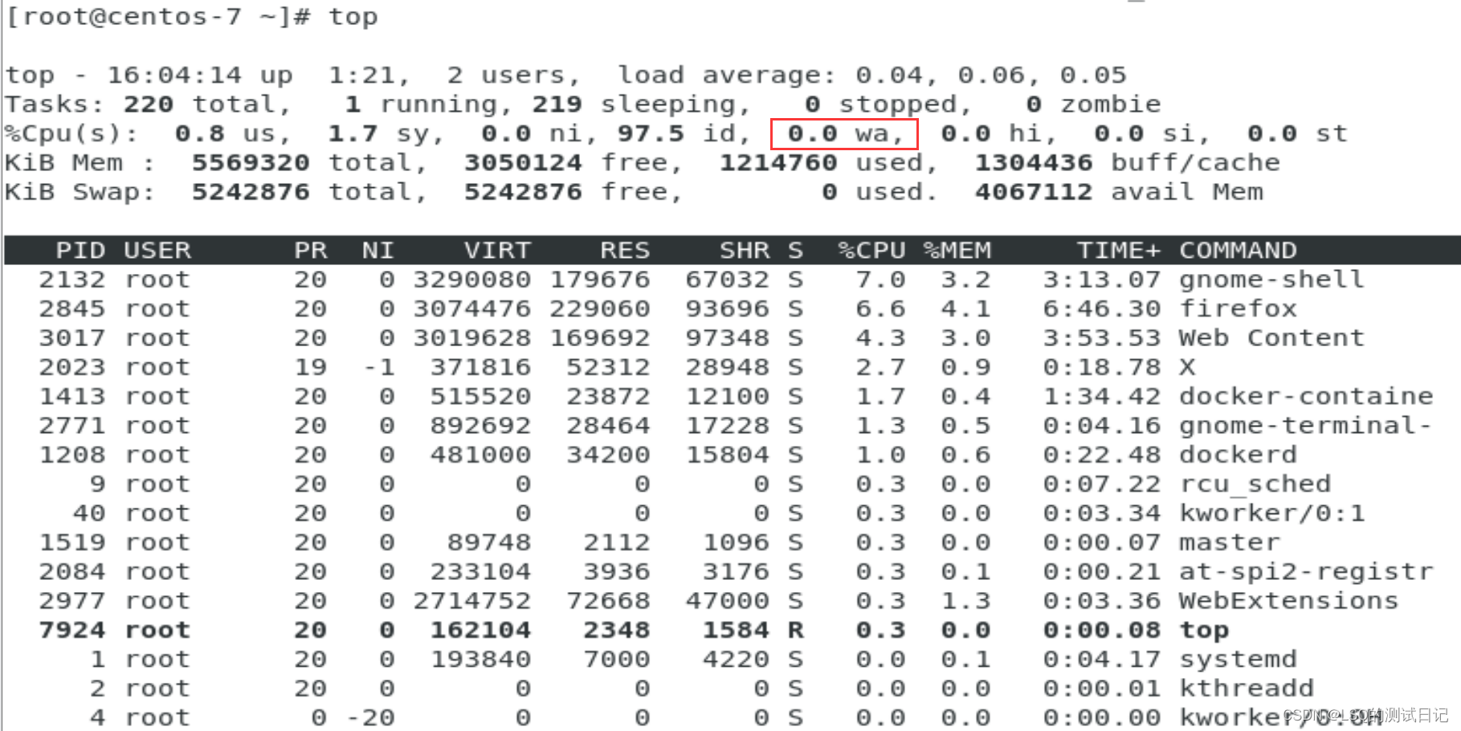Click the Swap total 5242876 value
This screenshot has width=1461, height=731.
point(250,192)
